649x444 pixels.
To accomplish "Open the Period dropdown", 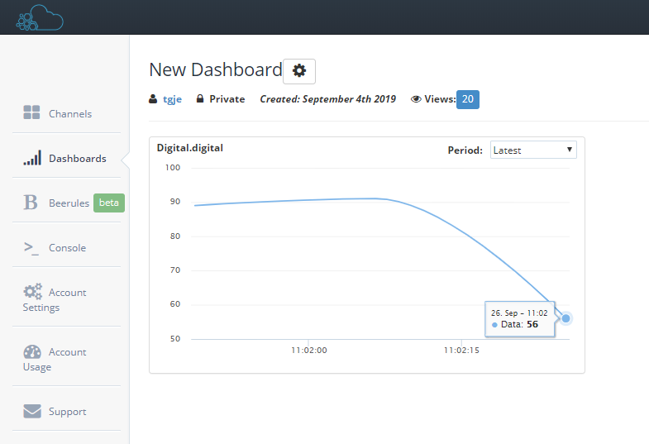I will point(532,150).
